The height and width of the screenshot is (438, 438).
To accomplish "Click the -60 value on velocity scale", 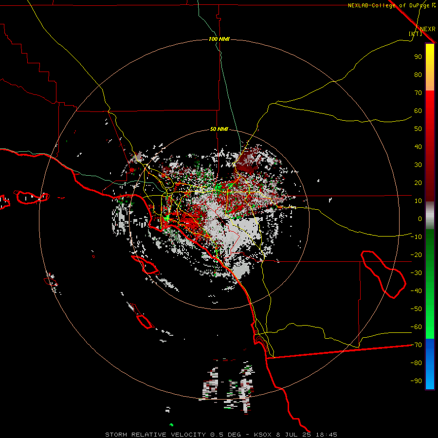I will [416, 327].
